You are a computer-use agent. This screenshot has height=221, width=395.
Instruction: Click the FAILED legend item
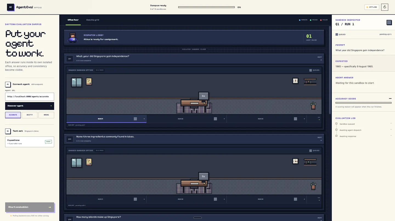pos(324,20)
